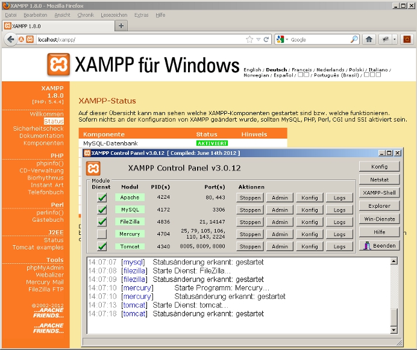Open the Apache Konfig button

point(310,198)
